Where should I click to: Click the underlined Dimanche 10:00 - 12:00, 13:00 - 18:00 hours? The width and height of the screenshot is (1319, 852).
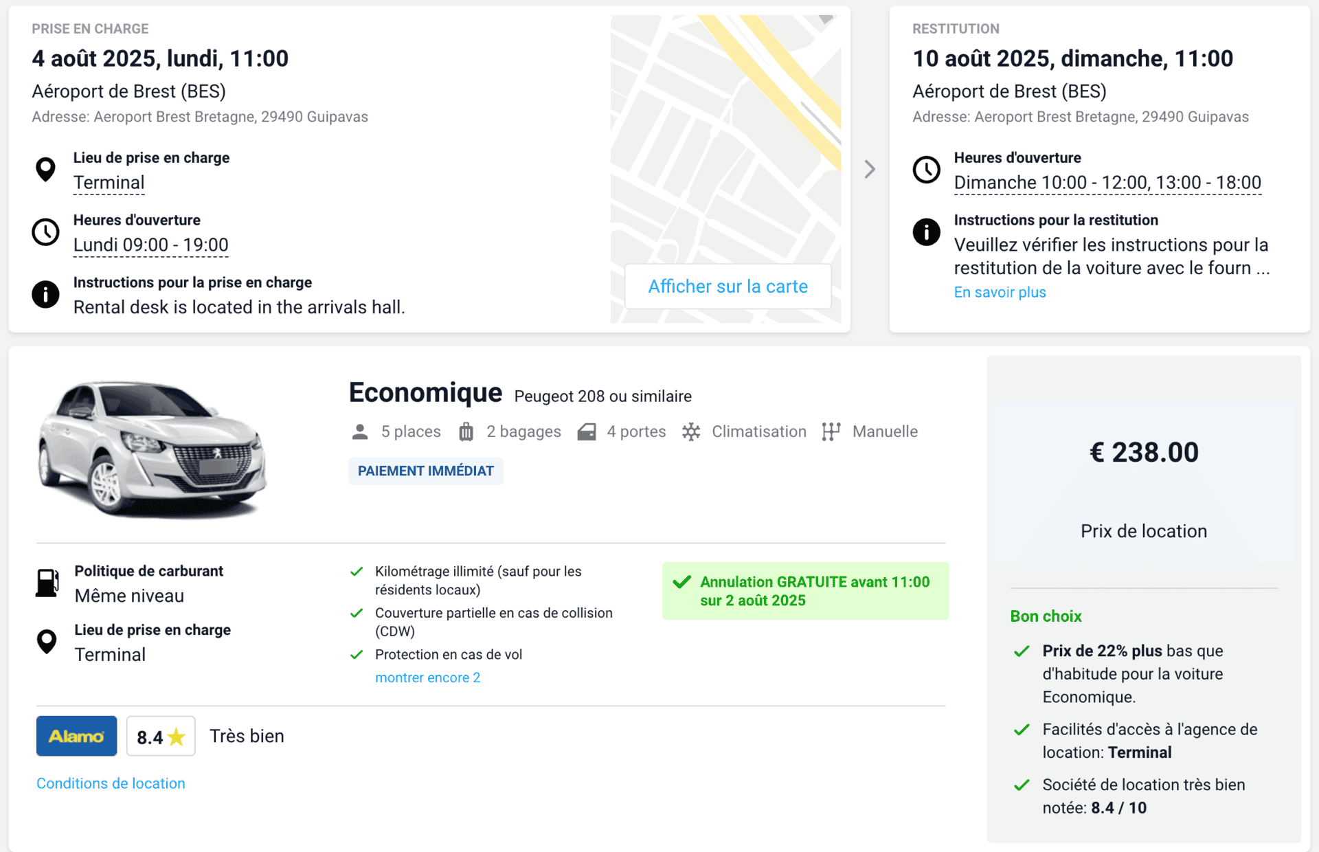pos(1107,183)
